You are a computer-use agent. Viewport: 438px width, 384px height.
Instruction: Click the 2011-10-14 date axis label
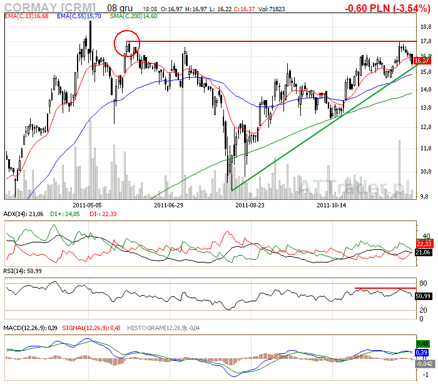(331, 205)
